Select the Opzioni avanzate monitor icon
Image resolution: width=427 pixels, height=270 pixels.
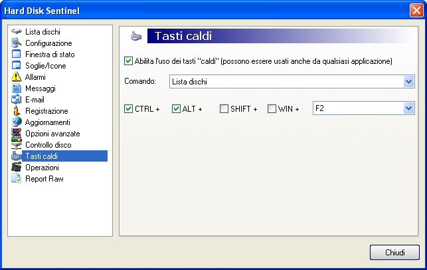click(x=17, y=134)
